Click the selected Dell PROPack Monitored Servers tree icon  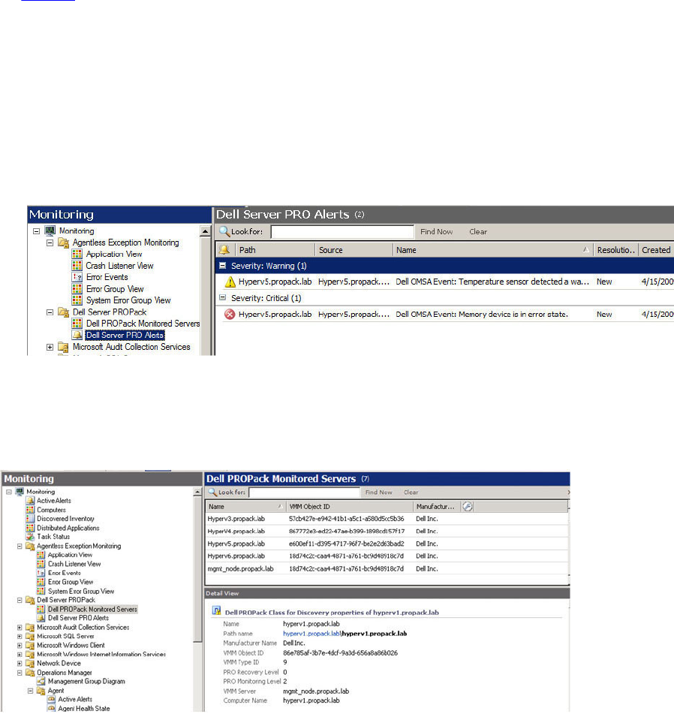41,609
